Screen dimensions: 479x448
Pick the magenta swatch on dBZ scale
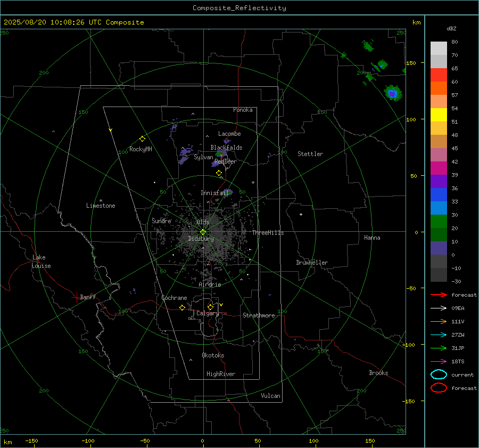point(439,168)
